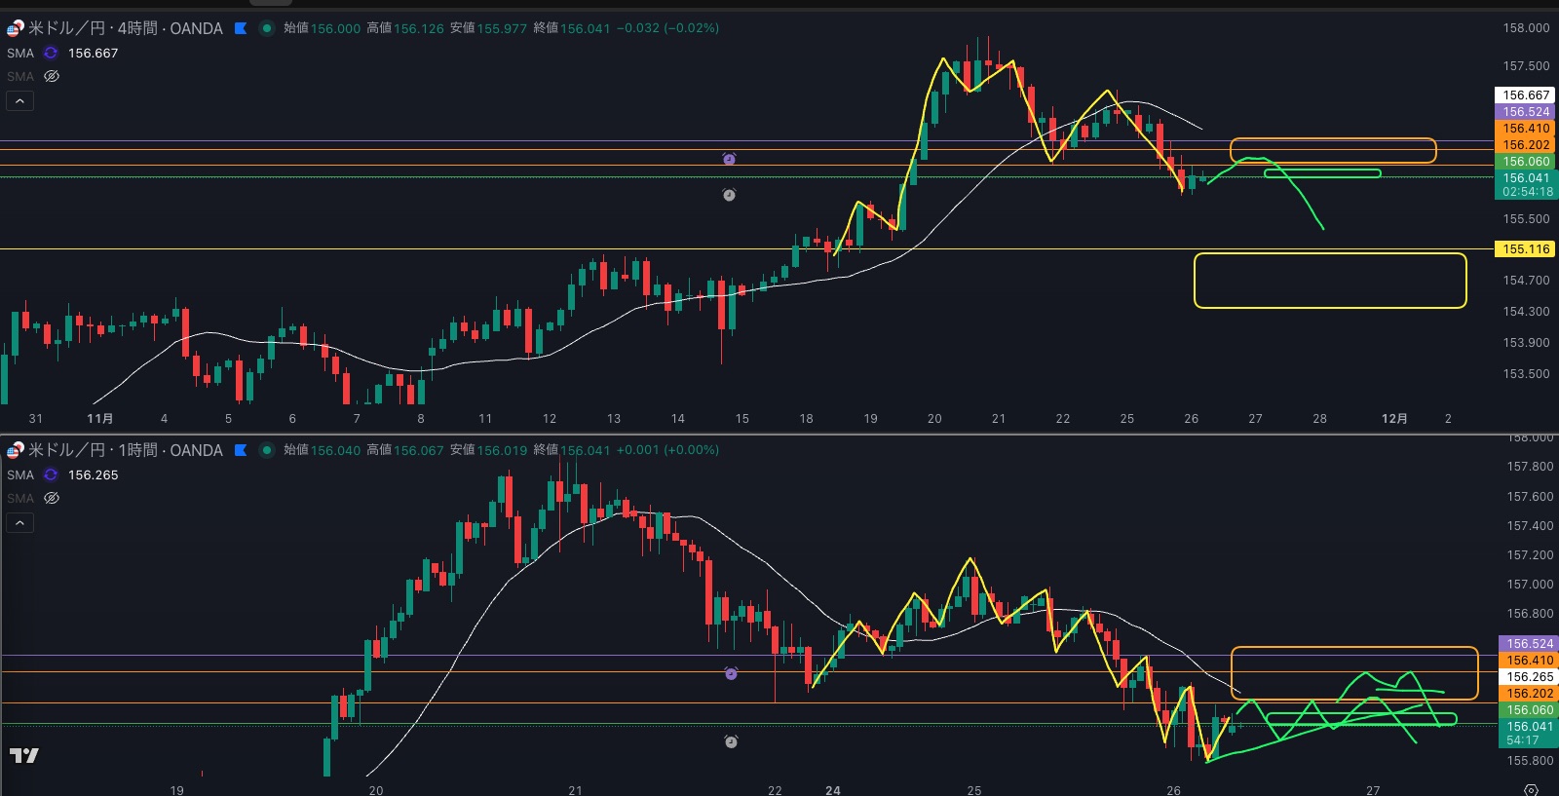Select the large yellow rectangle drawing
The image size is (1559, 796).
(1330, 254)
